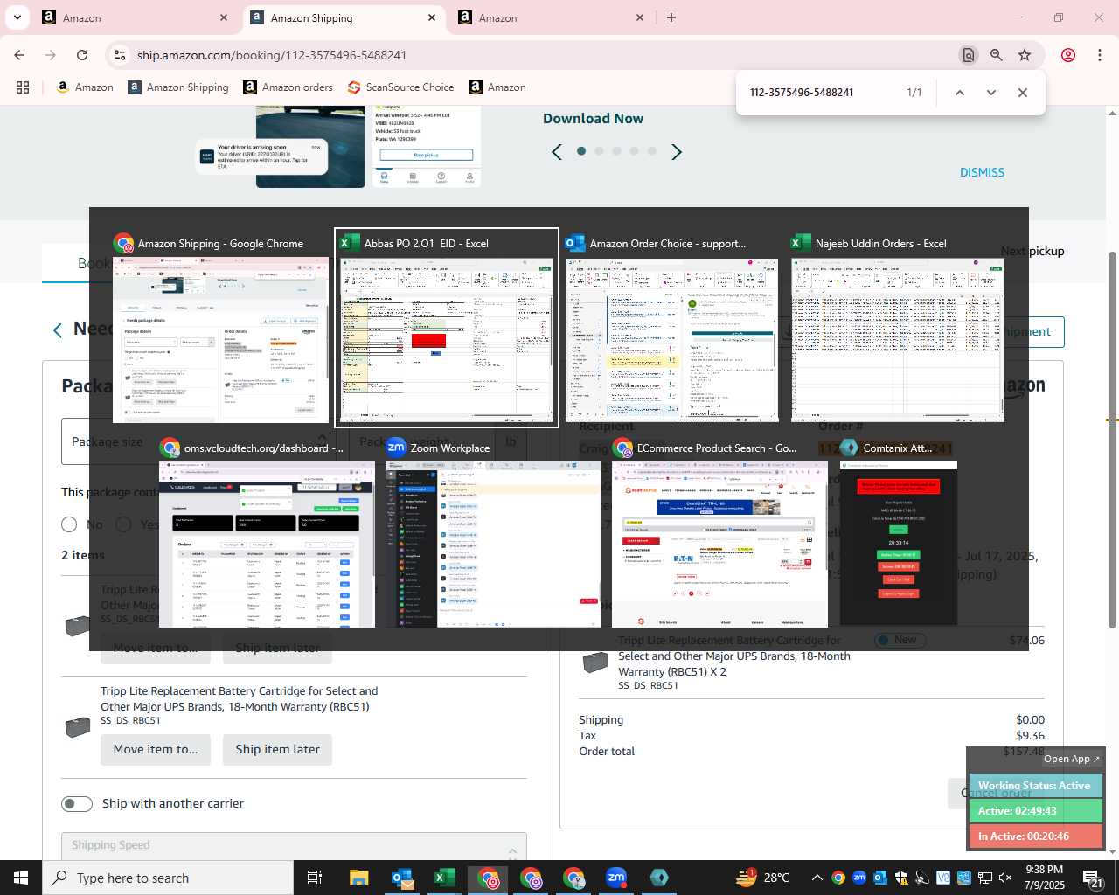This screenshot has width=1119, height=895.
Task: Open the volume icon in system tray
Action: click(1005, 878)
